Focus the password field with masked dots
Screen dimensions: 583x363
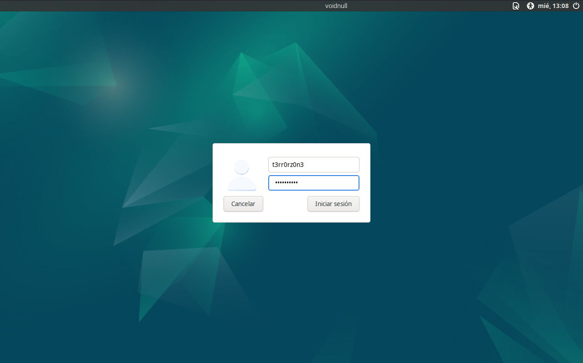[x=313, y=183]
